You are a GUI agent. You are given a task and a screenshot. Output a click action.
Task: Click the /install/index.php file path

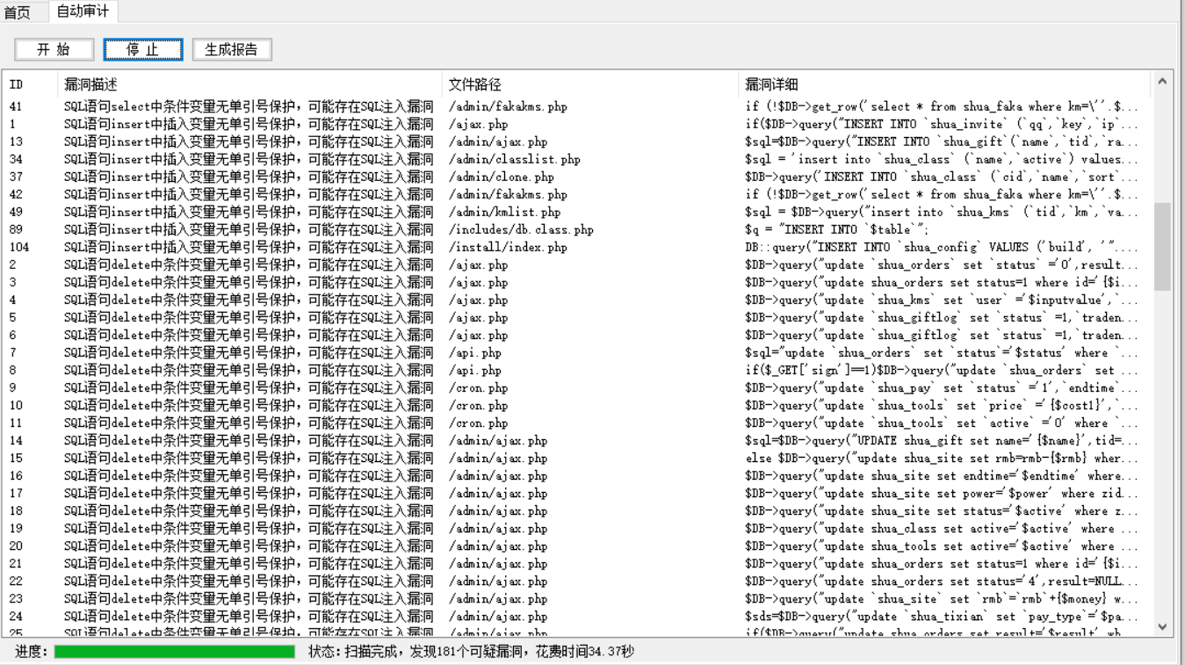pos(508,247)
